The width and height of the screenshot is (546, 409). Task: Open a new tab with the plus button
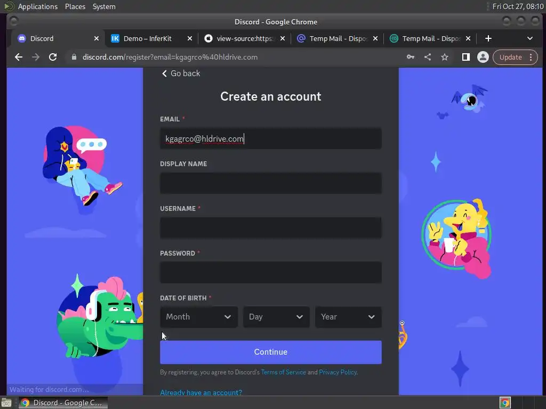(488, 38)
